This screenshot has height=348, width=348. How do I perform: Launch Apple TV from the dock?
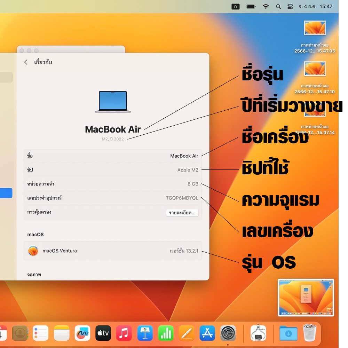pos(103,333)
